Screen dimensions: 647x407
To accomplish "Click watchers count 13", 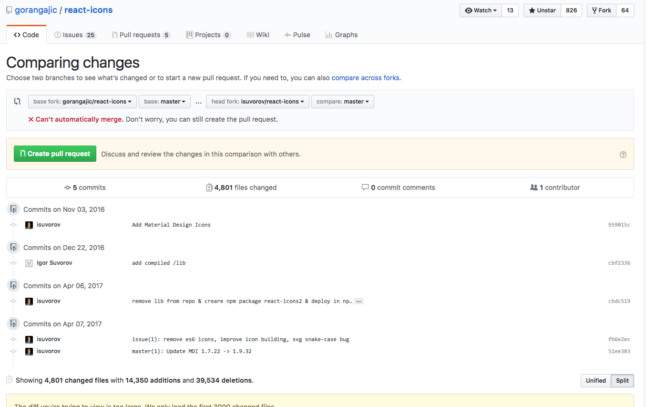I will [x=510, y=10].
